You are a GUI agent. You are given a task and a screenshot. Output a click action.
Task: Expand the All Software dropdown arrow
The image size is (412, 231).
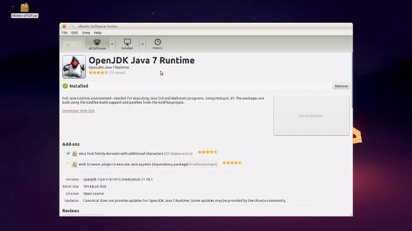tap(112, 44)
